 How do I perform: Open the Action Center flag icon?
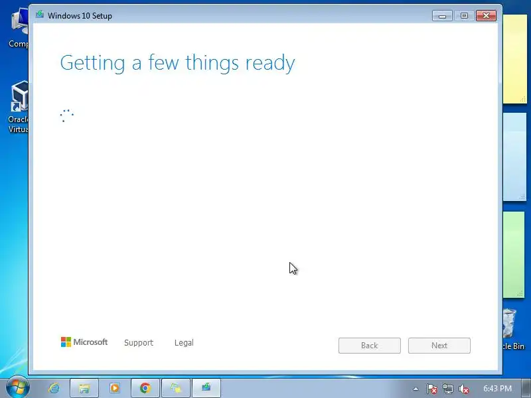pyautogui.click(x=432, y=389)
